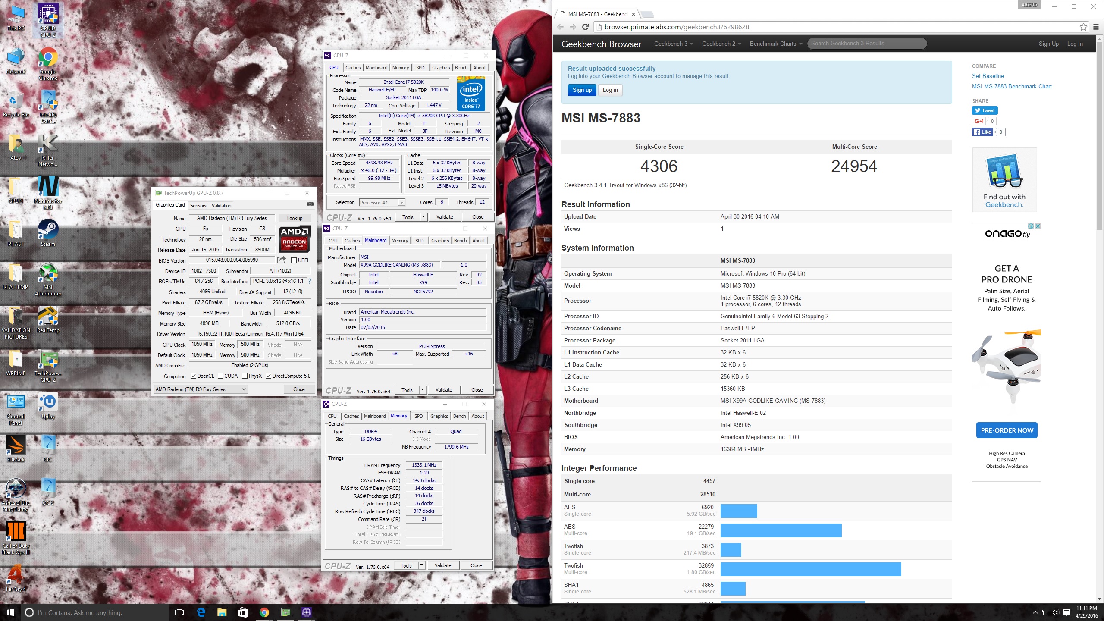Toggle the DirectCompute 5.0 checkbox

(269, 376)
